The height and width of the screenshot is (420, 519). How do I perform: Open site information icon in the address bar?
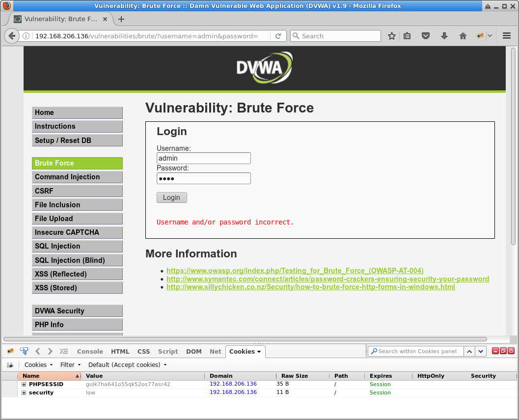tap(26, 36)
